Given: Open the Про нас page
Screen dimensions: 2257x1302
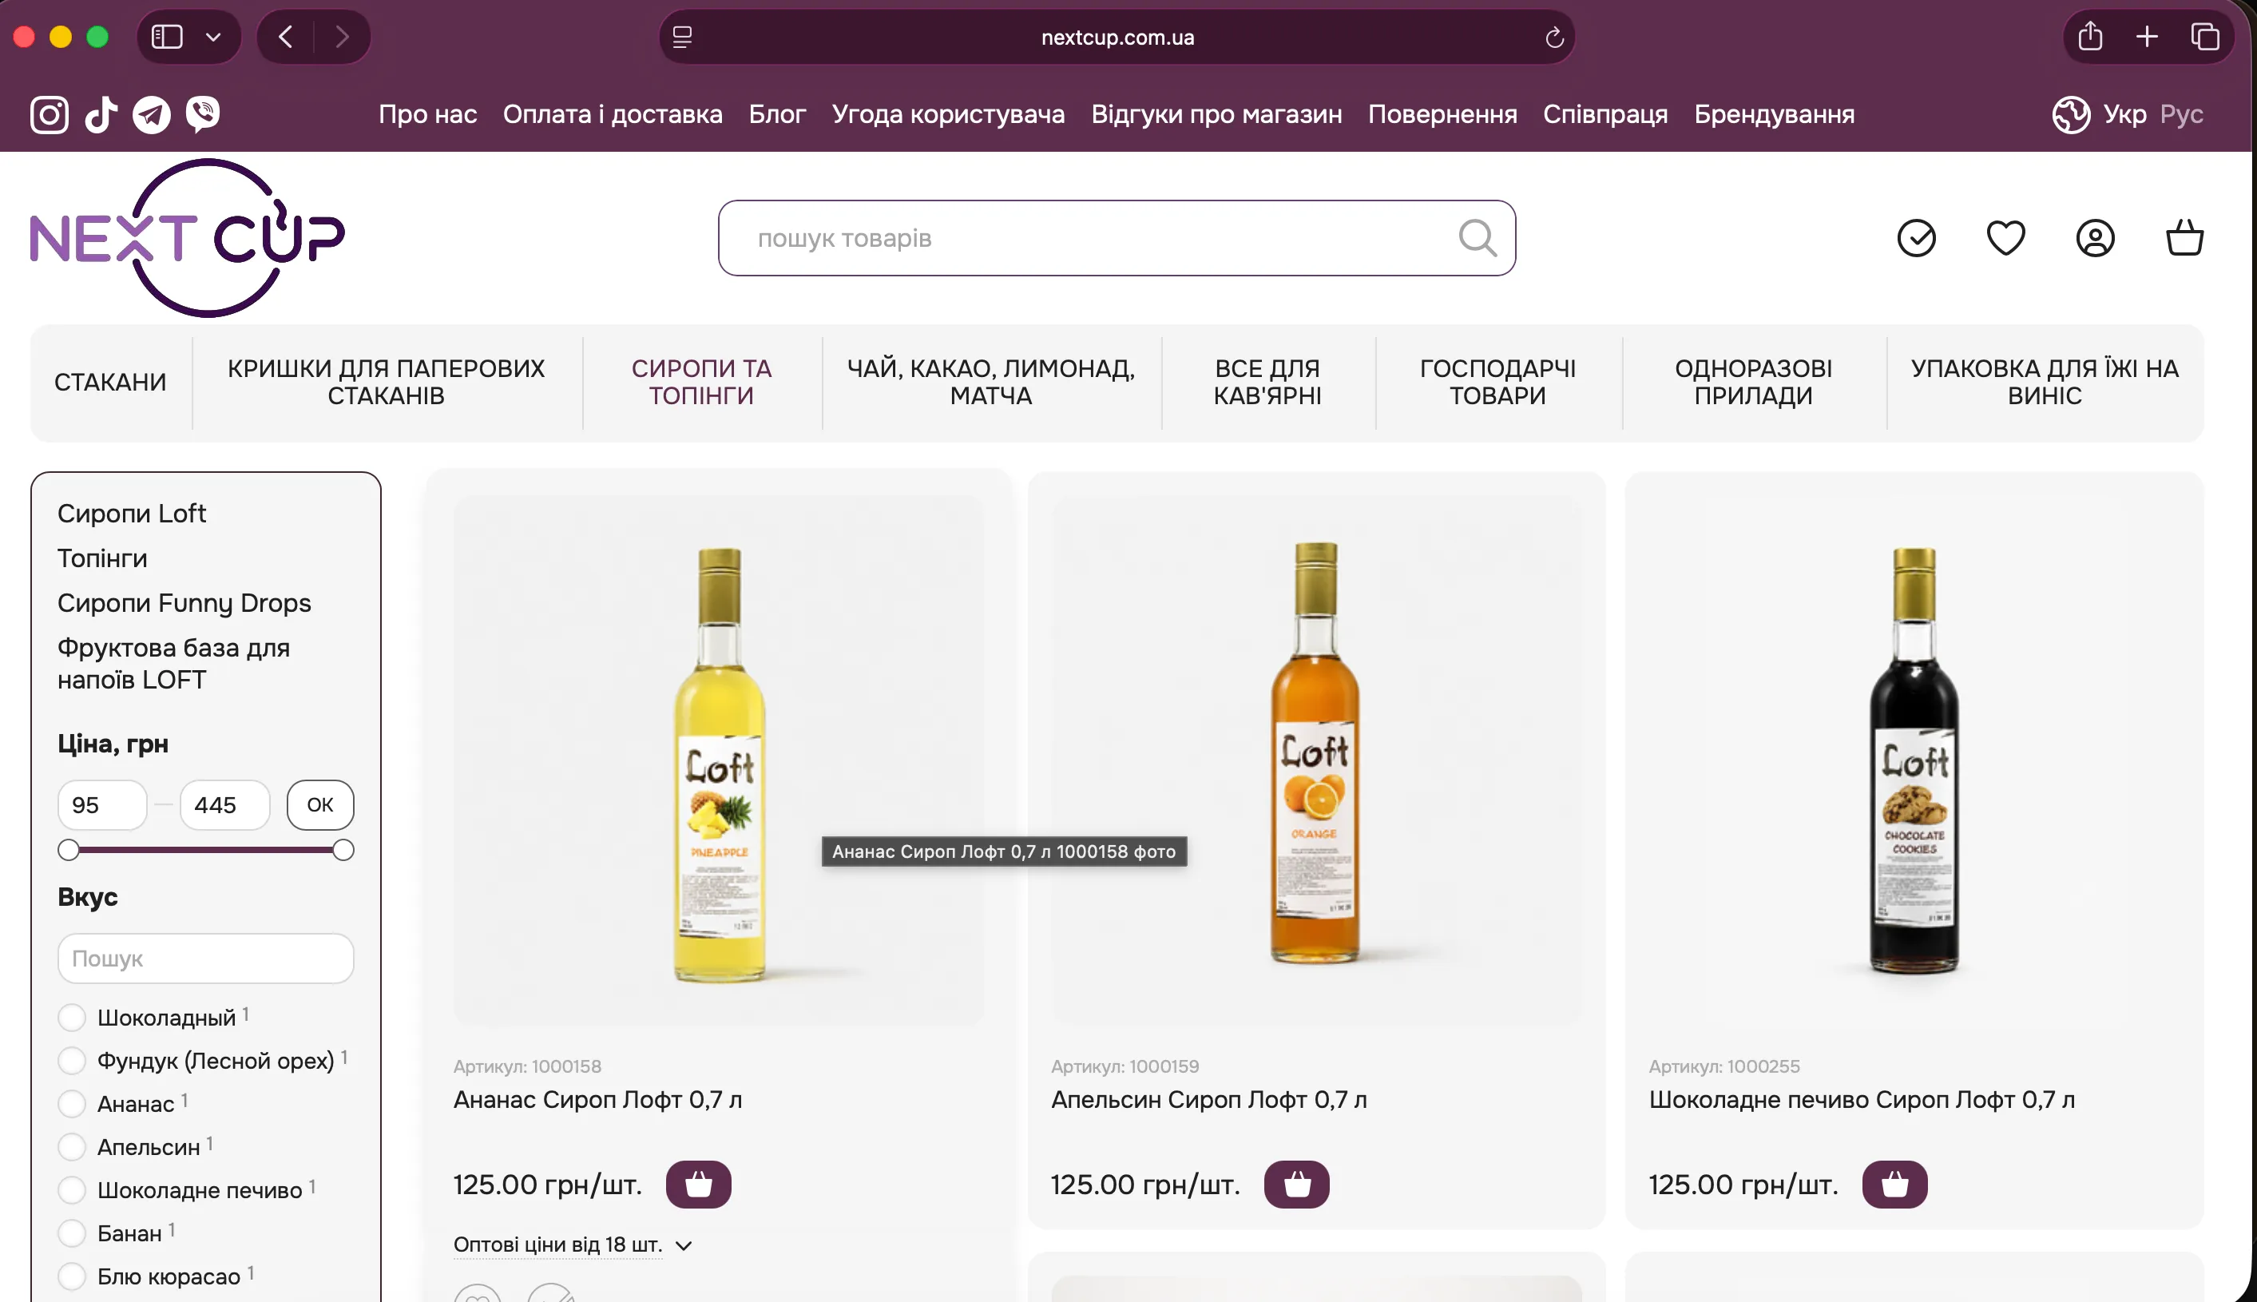Looking at the screenshot, I should tap(427, 114).
